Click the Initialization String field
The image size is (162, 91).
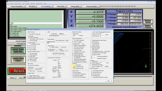tap(58, 43)
